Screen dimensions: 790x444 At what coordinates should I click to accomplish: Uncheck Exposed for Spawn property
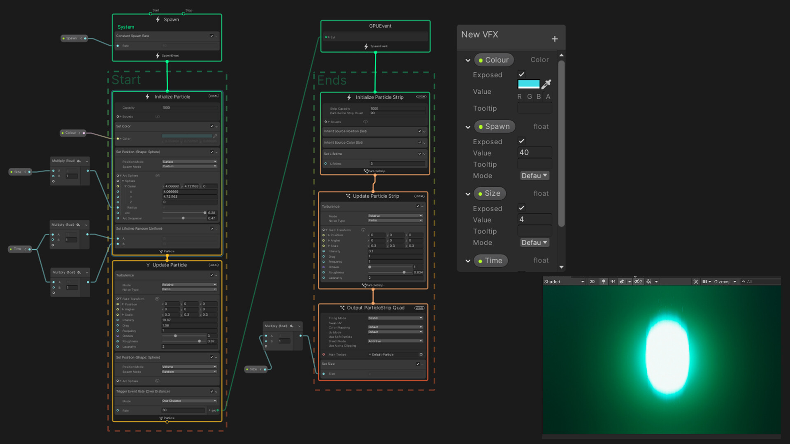coord(521,141)
